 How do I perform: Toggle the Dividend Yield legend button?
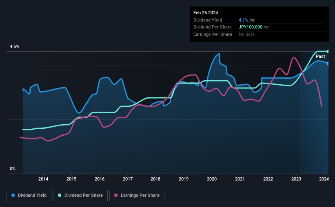click(29, 196)
